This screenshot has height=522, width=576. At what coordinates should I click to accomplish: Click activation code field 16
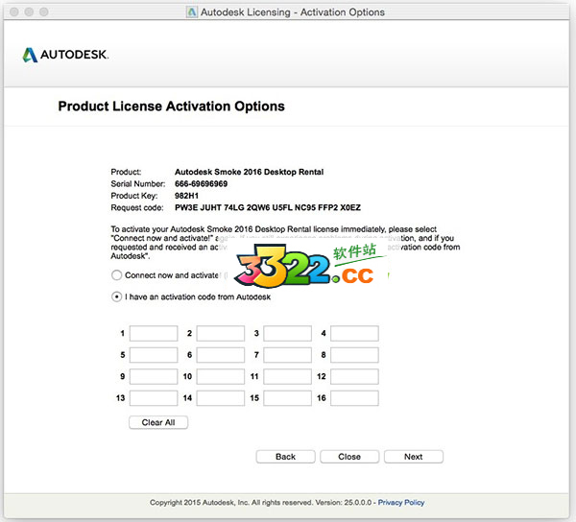pyautogui.click(x=354, y=398)
